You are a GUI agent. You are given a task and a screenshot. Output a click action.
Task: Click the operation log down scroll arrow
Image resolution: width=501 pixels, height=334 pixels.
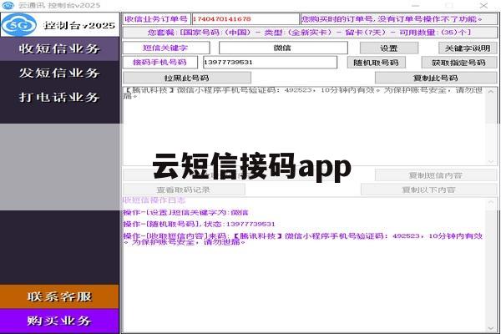(491, 328)
